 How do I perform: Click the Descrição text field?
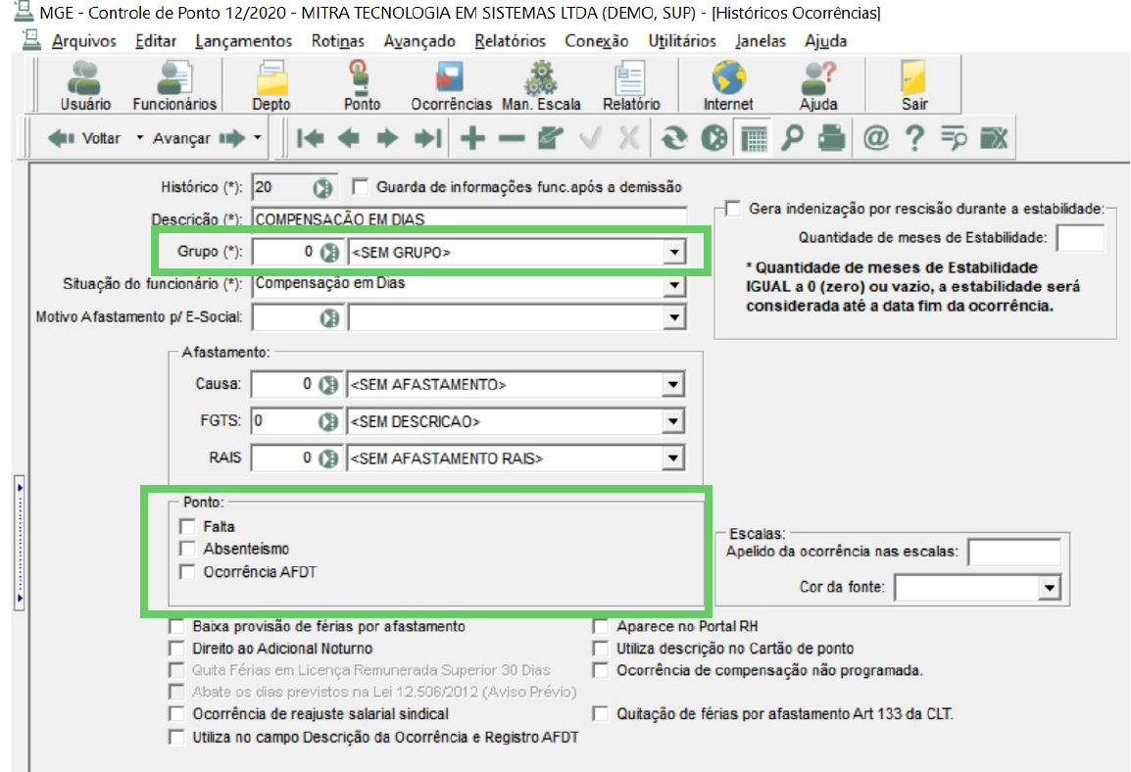(468, 219)
